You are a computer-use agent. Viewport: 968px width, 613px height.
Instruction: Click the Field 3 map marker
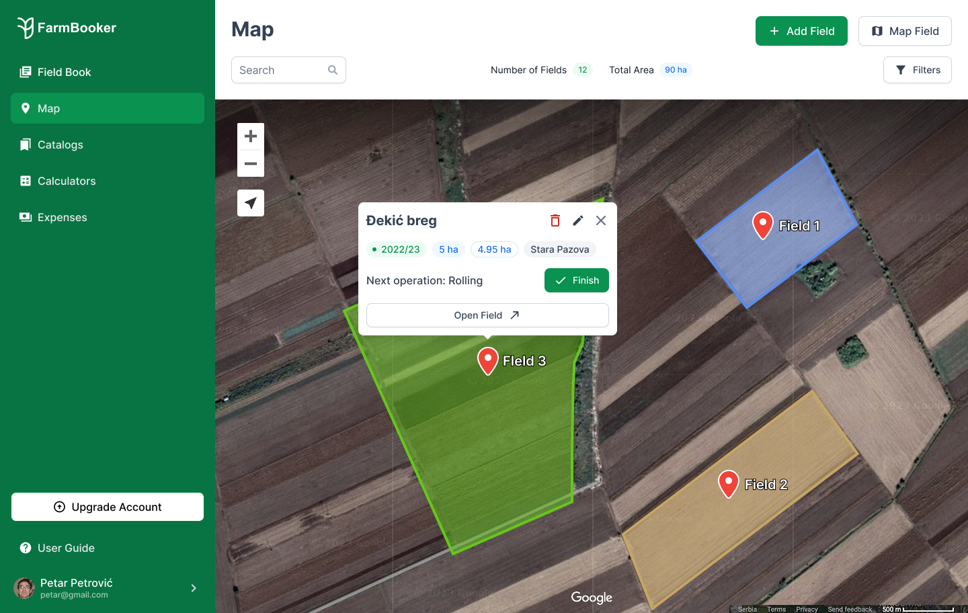point(487,360)
